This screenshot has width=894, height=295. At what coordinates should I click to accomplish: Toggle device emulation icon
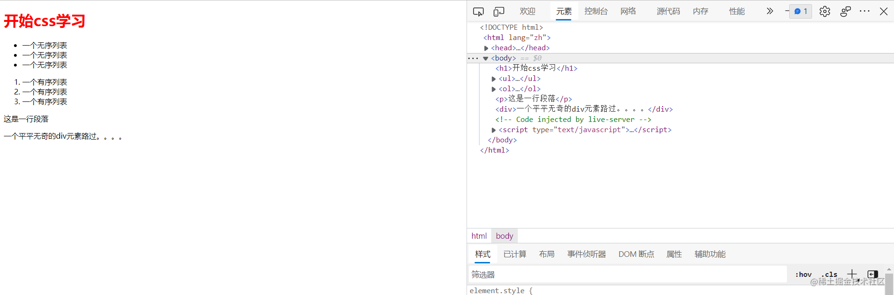(x=499, y=12)
